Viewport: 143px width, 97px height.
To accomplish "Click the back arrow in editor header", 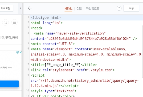I will coord(30,8).
